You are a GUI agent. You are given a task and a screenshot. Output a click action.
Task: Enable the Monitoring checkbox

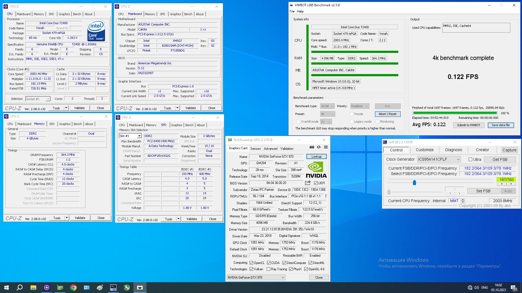point(377,122)
